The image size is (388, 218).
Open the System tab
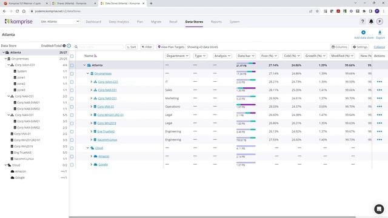coord(235,22)
